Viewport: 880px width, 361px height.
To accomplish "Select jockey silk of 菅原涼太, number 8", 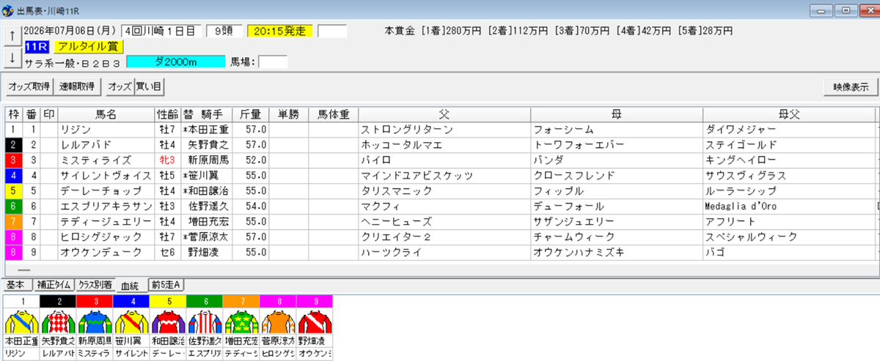I will click(x=278, y=321).
